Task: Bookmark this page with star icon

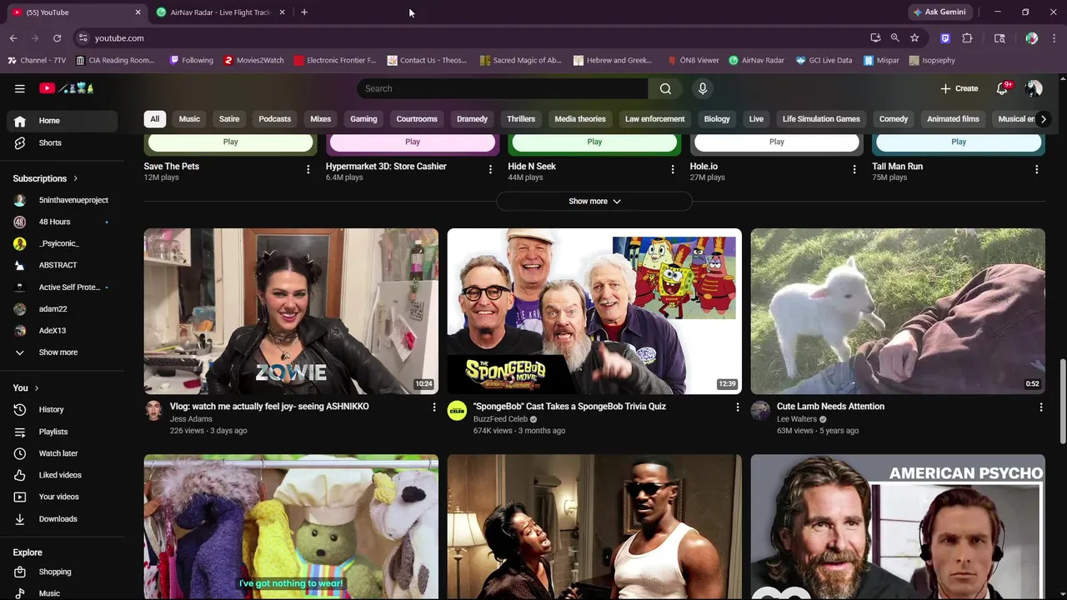Action: pyautogui.click(x=914, y=38)
